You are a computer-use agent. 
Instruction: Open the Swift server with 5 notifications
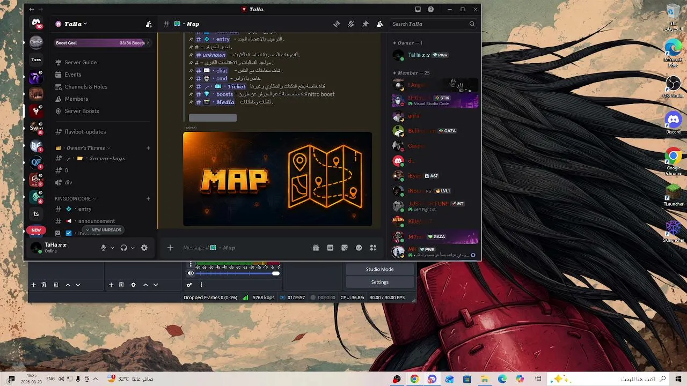36,128
